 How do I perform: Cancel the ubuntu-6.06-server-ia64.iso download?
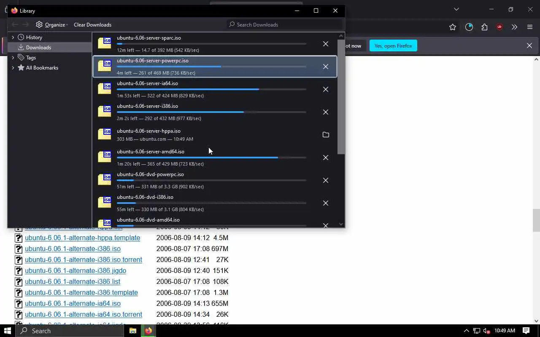click(326, 89)
